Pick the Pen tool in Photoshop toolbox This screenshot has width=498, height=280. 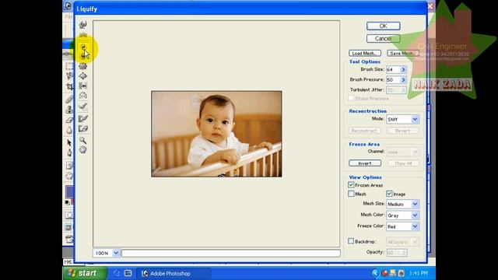click(x=69, y=153)
